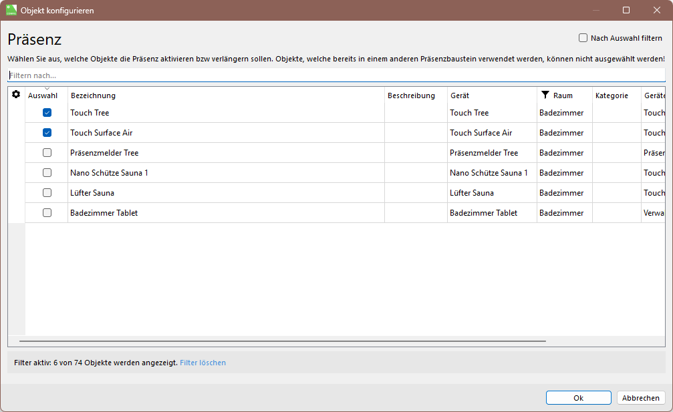This screenshot has height=412, width=673.
Task: Enable the Präsenzmelder Tree checkbox
Action: point(47,153)
